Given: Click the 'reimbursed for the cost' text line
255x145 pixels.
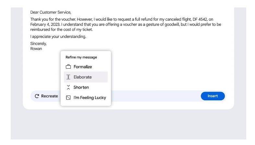Looking at the screenshot, I should 62,30.
